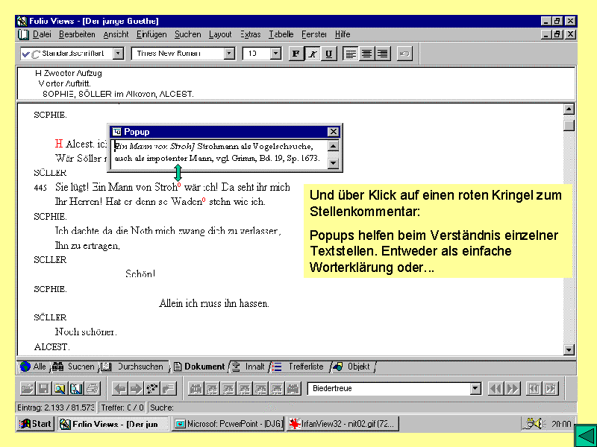Center-align text using toolbar icon
Image resolution: width=597 pixels, height=447 pixels.
366,54
